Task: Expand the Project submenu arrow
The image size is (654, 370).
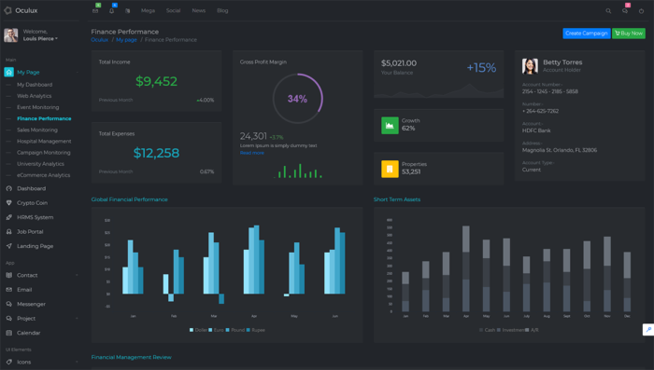Action: point(78,319)
